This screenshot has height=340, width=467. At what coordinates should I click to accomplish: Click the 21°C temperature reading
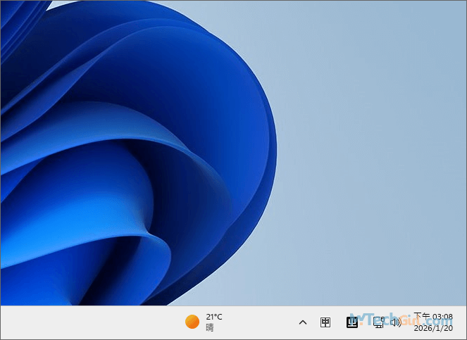tap(214, 317)
